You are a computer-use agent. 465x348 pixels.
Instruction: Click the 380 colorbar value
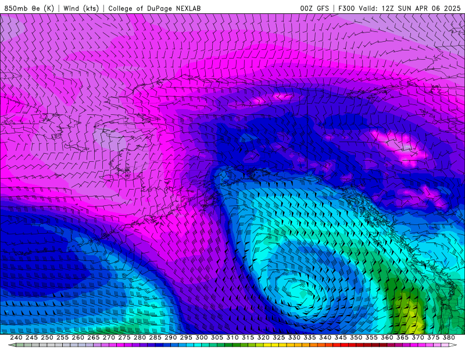448,338
